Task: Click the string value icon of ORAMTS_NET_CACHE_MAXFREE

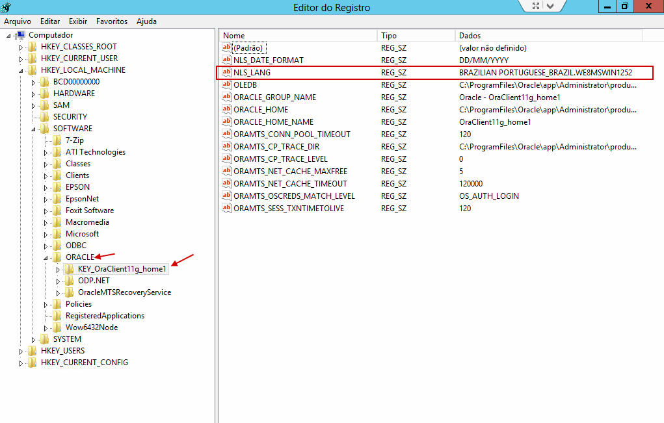Action: click(227, 170)
